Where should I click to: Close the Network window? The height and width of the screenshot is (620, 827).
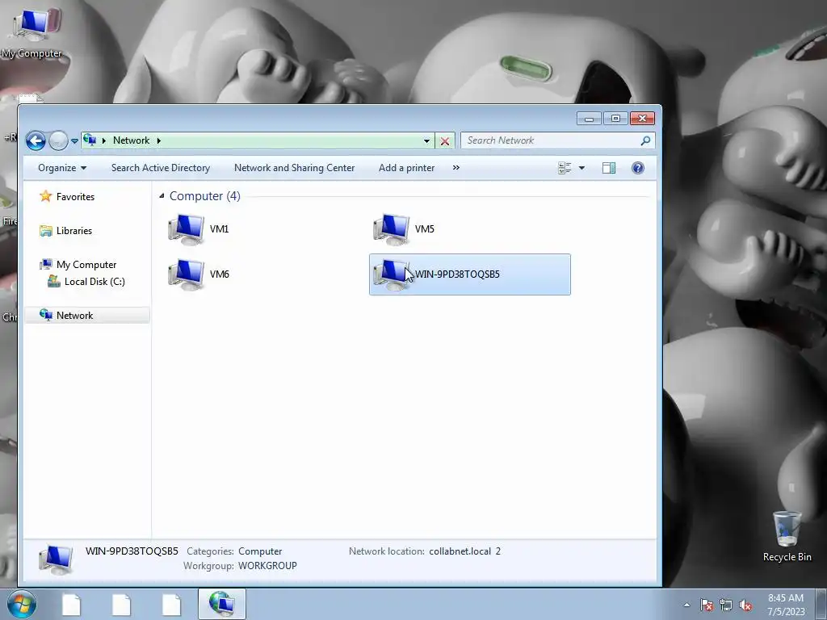(642, 119)
